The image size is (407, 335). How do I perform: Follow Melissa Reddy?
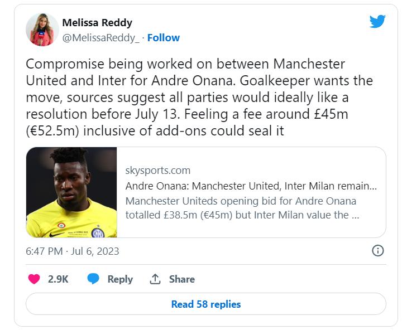click(x=163, y=38)
